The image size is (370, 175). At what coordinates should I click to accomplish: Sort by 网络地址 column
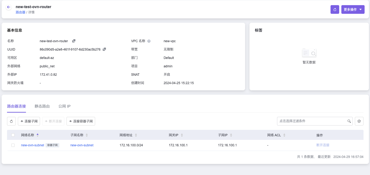136,135
